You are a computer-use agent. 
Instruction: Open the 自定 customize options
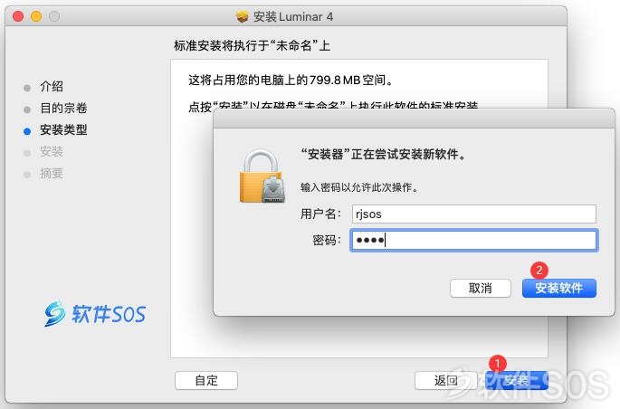[206, 380]
